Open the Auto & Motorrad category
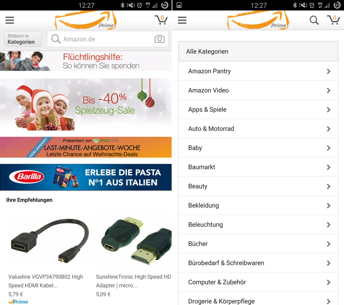 point(258,129)
